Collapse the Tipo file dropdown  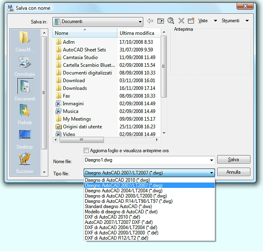click(x=211, y=173)
